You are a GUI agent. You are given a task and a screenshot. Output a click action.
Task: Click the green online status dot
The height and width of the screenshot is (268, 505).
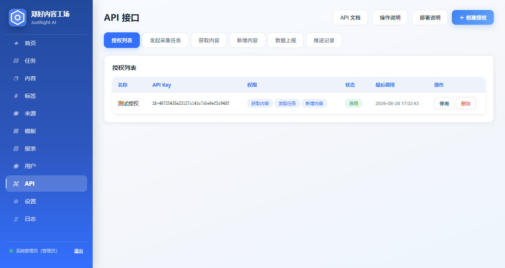11,251
